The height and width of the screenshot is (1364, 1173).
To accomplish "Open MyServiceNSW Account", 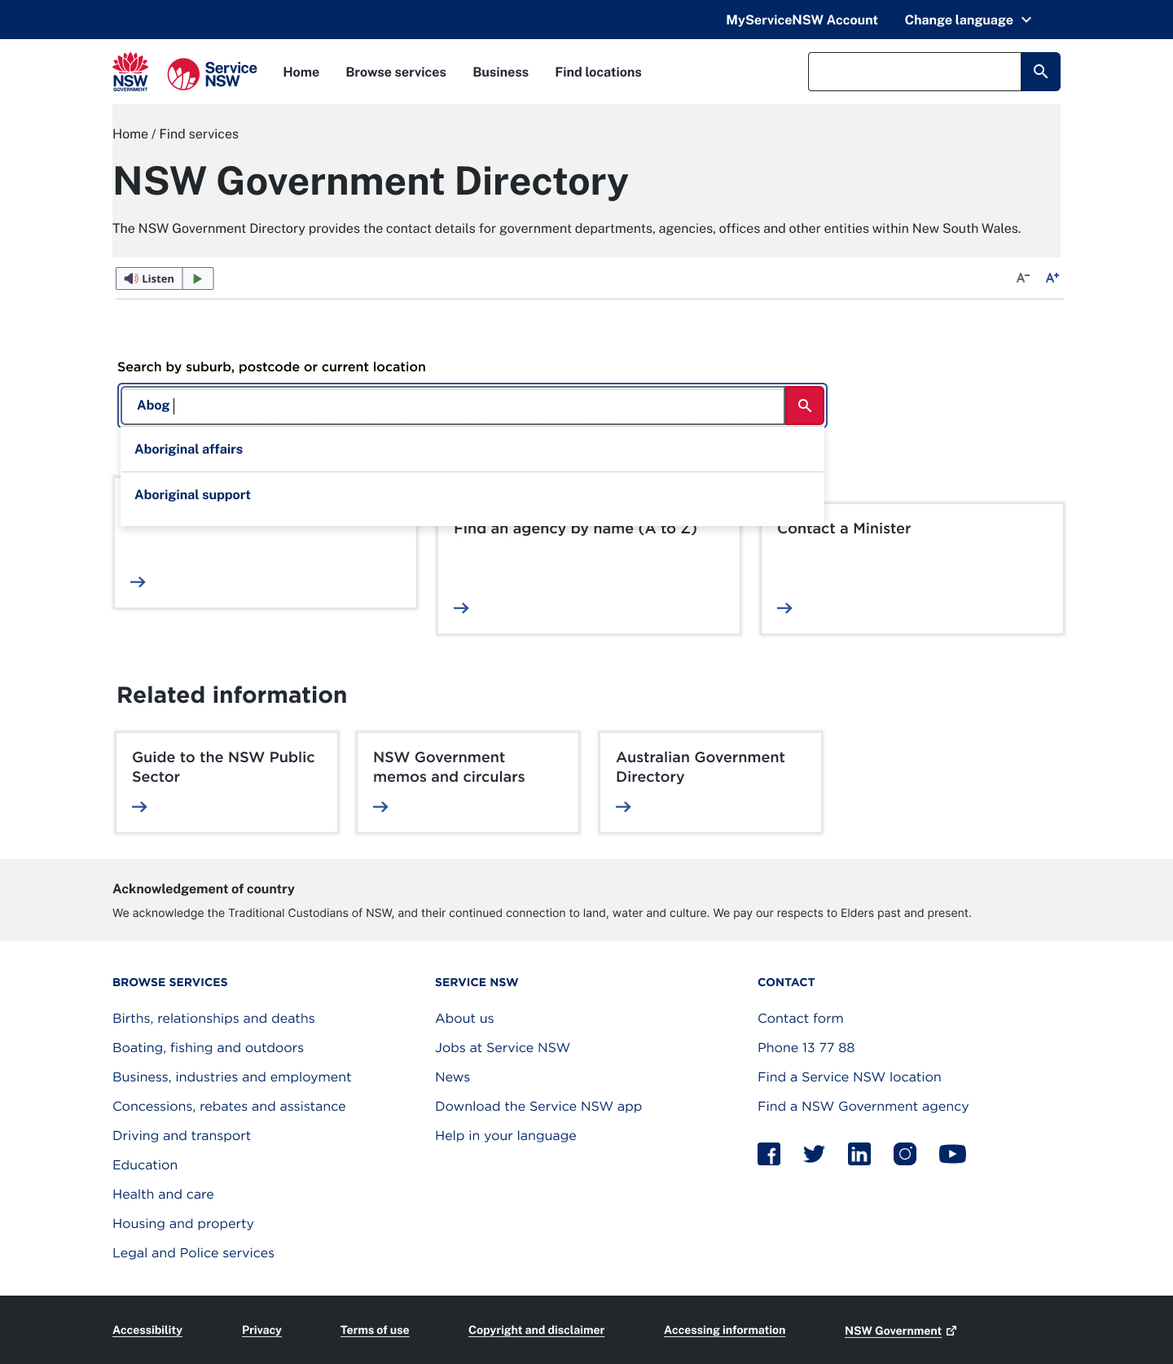I will pyautogui.click(x=802, y=20).
